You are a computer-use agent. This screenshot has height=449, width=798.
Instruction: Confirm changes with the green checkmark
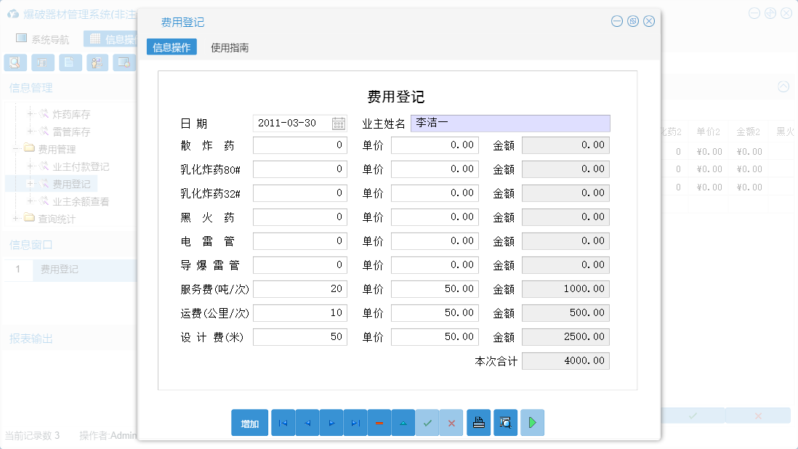(427, 422)
